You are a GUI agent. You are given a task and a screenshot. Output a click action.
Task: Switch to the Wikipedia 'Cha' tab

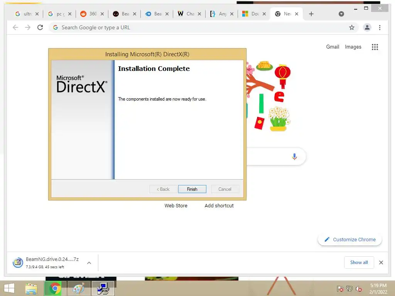coord(186,14)
